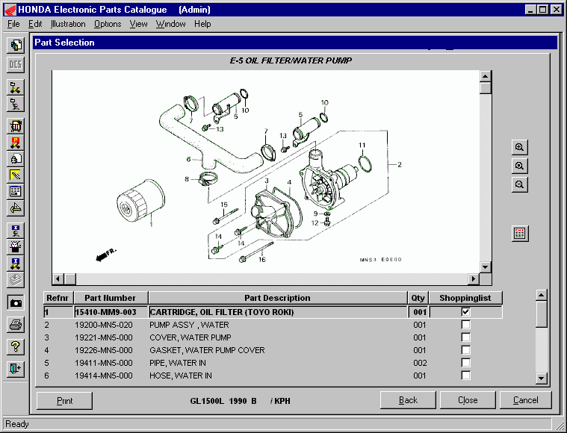Image resolution: width=567 pixels, height=433 pixels.
Task: Click the grayed stacked papers download icon
Action: [x=16, y=280]
